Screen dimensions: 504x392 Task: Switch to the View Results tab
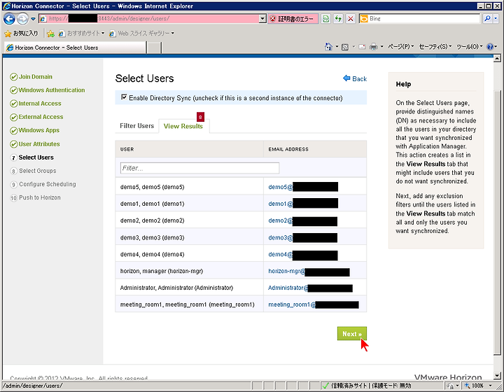(x=183, y=126)
